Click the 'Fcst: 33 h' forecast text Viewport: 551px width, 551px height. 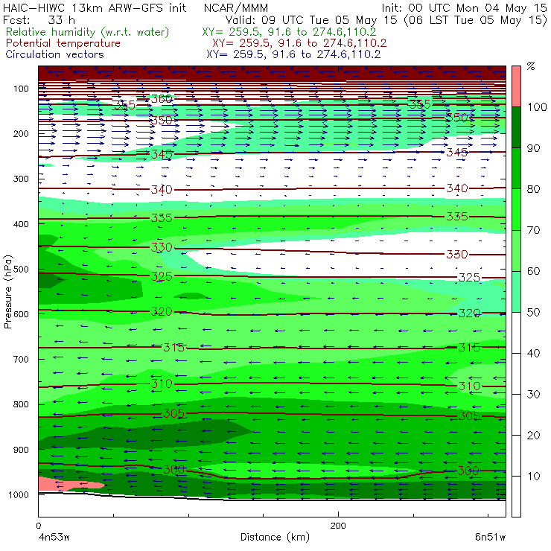(39, 20)
